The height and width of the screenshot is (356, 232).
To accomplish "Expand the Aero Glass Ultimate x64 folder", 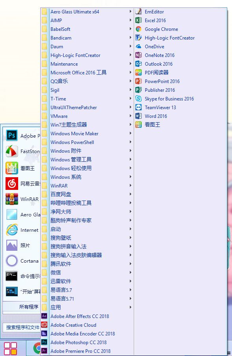I will point(87,11).
